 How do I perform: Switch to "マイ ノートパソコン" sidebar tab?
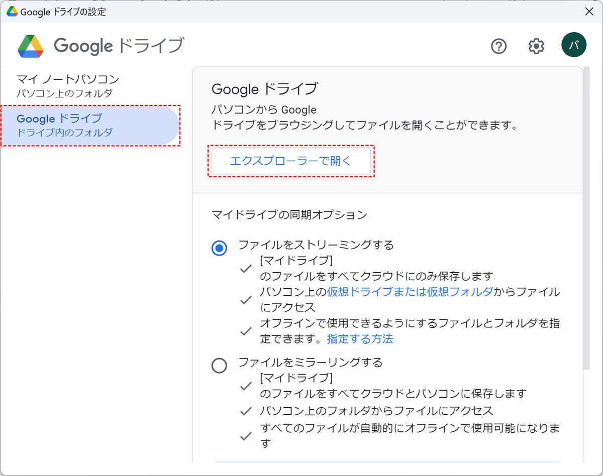pyautogui.click(x=68, y=85)
